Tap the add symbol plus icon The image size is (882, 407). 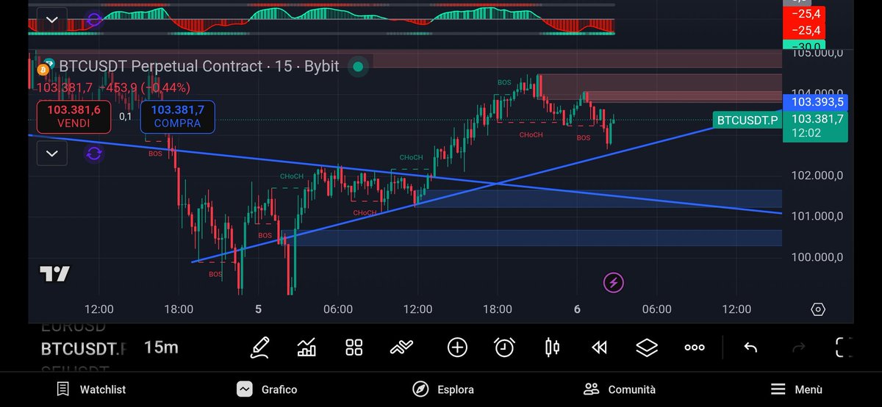pyautogui.click(x=457, y=347)
